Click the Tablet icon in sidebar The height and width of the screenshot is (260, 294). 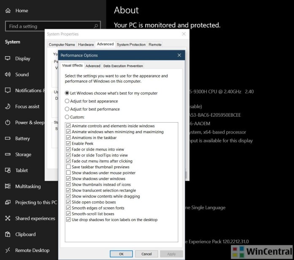[8, 170]
